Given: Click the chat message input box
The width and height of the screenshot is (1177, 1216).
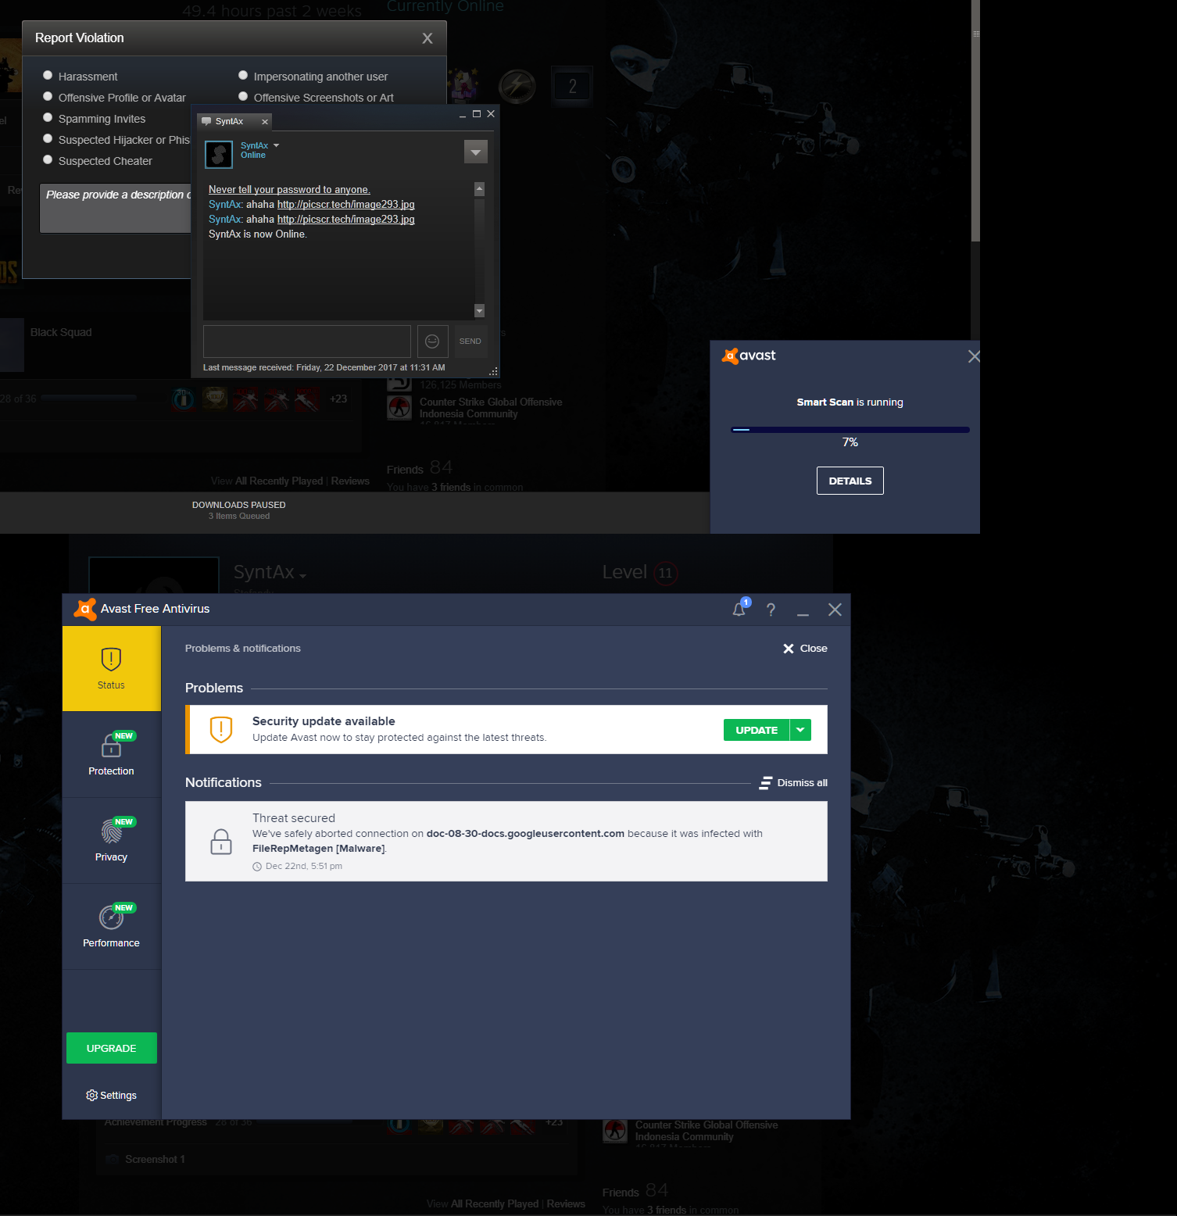Looking at the screenshot, I should (307, 342).
